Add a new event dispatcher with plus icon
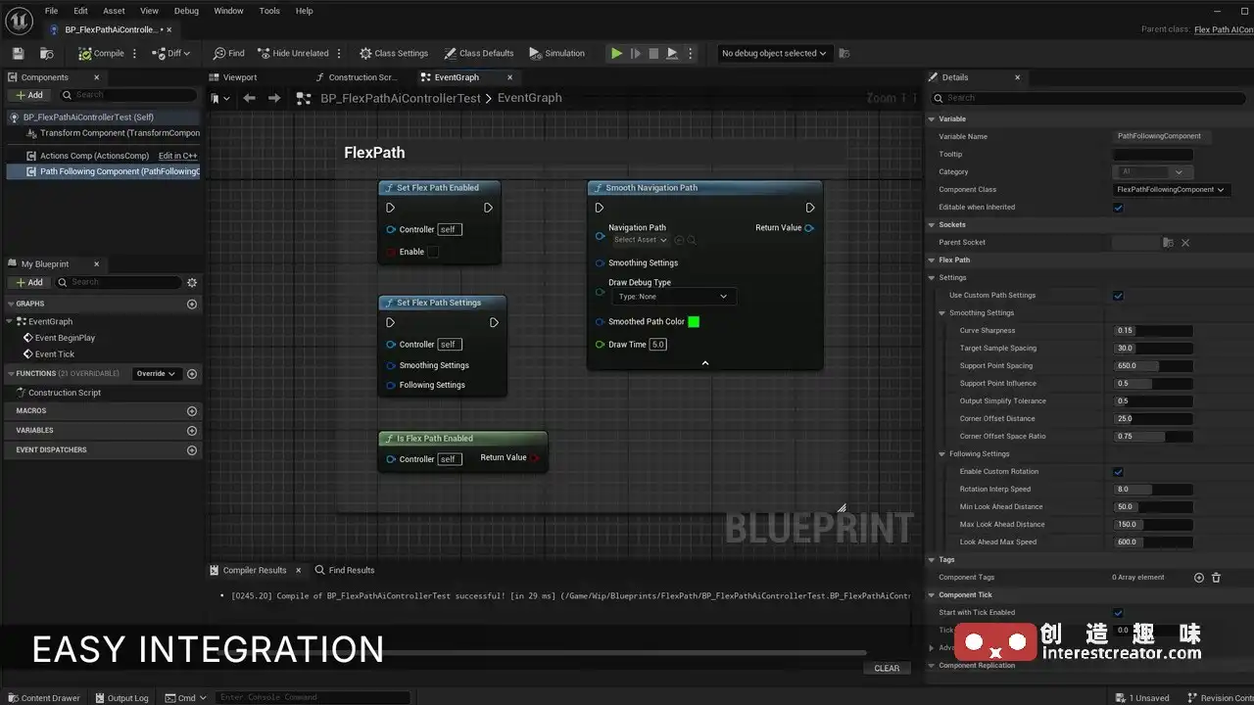The image size is (1254, 705). coord(192,450)
